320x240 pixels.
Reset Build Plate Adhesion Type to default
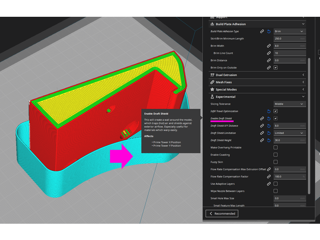269,31
